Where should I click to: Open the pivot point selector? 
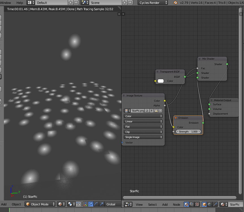click(x=71, y=204)
